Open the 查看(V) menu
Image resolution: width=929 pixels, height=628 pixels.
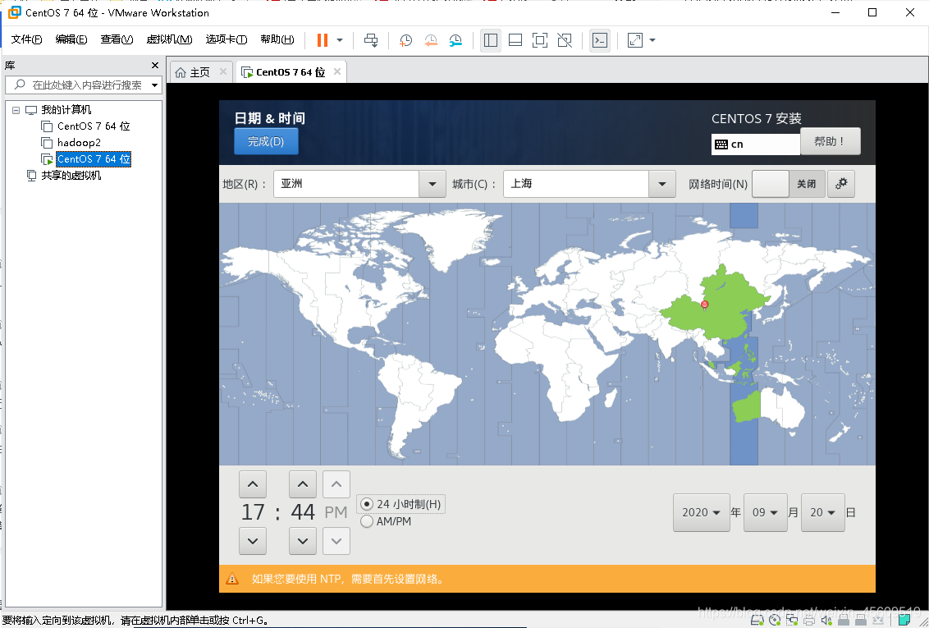pyautogui.click(x=117, y=39)
